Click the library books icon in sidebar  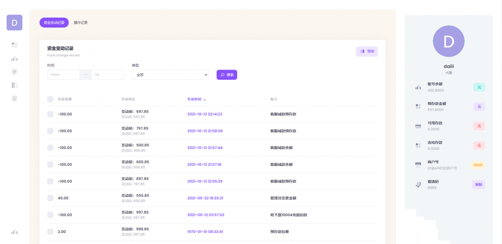(15, 85)
